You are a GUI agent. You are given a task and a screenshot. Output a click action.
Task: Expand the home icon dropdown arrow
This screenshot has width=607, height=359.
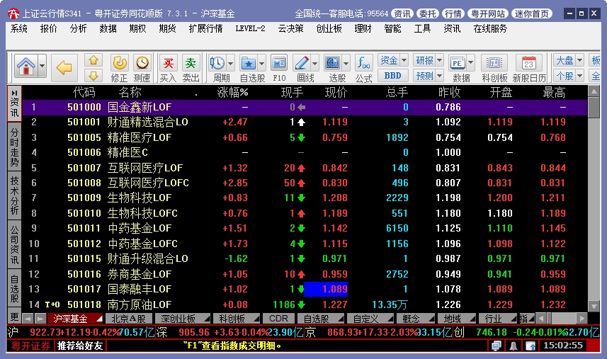click(x=42, y=67)
